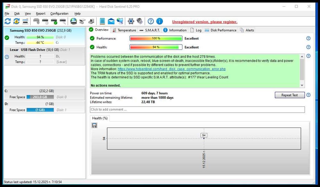Click the globe over disk toolbar icon
Screen dimensions: 320x187
tap(74, 21)
